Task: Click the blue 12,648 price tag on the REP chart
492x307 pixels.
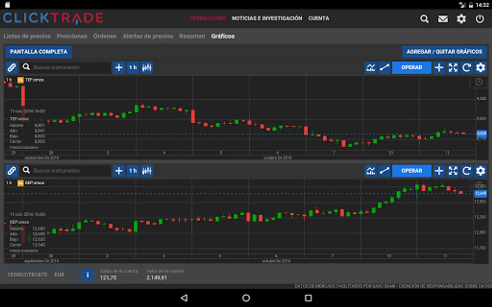Action: tap(480, 193)
